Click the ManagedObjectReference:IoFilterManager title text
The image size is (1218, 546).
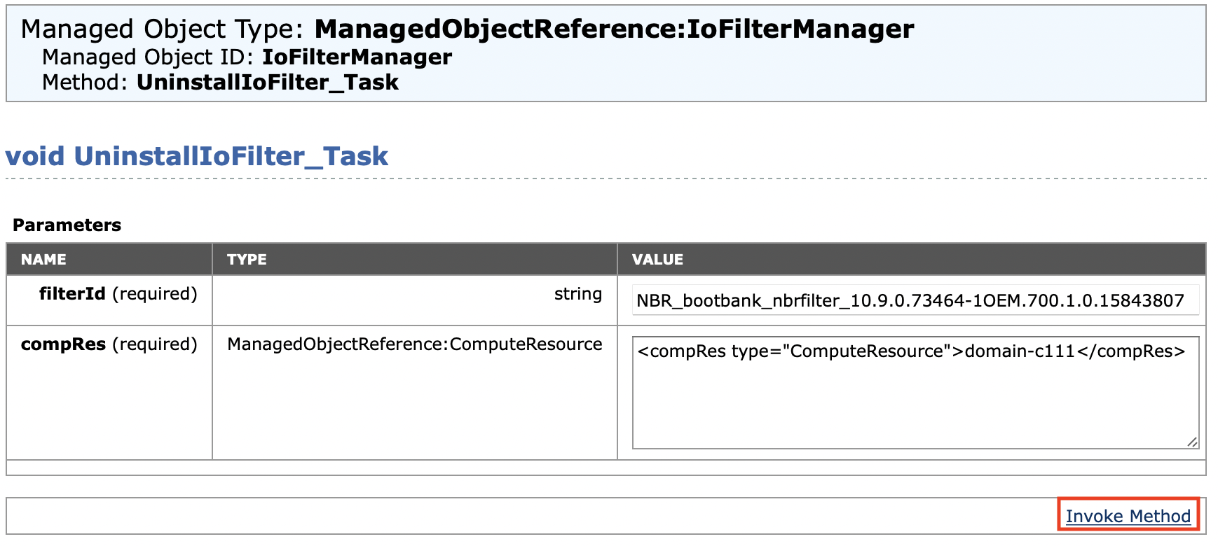[614, 29]
